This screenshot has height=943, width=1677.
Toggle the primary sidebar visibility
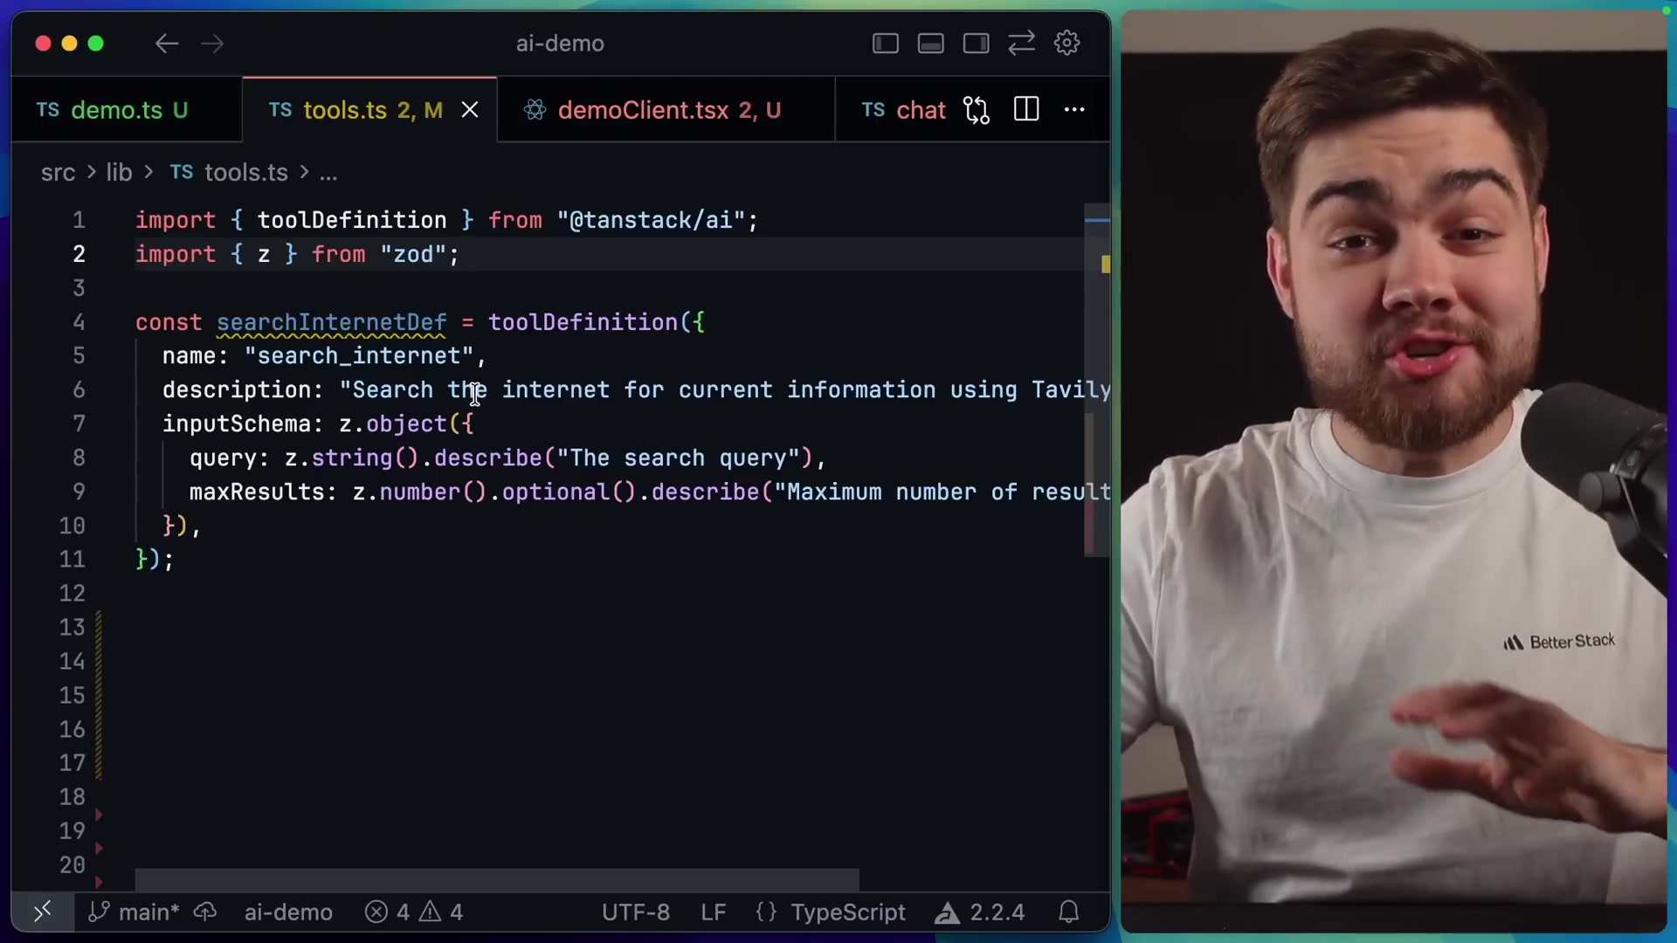(x=885, y=43)
